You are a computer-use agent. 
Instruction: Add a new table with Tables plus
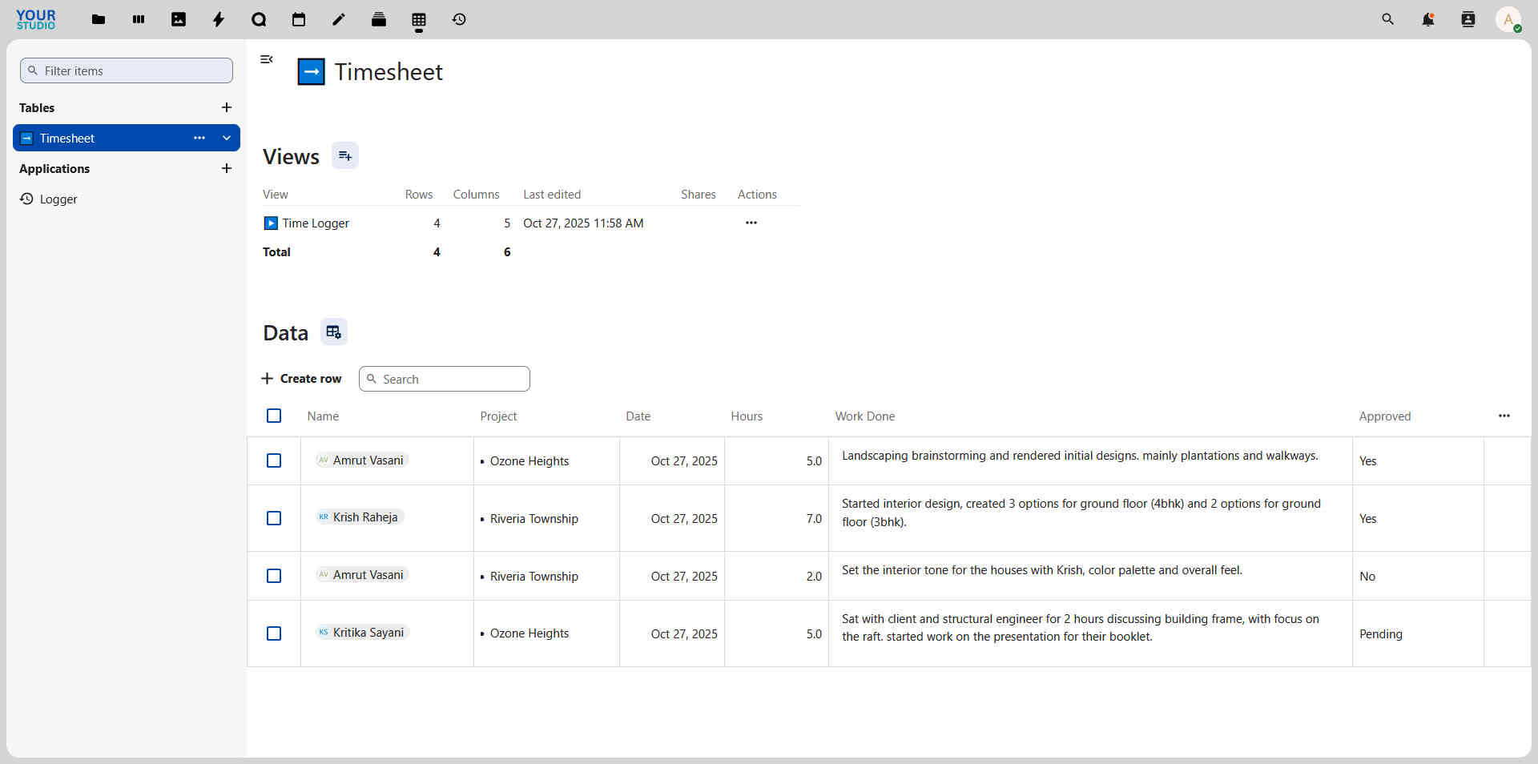[227, 107]
